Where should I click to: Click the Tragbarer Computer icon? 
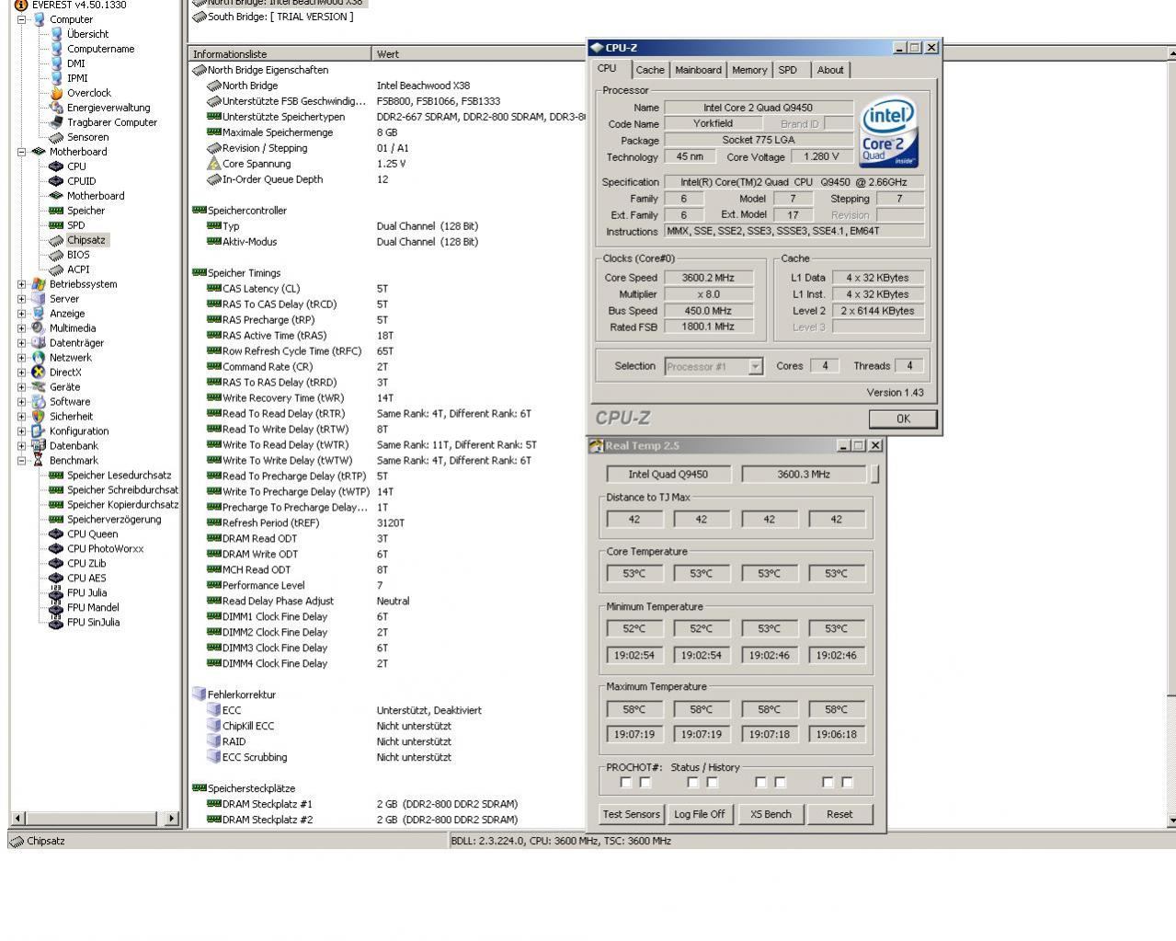coord(57,122)
